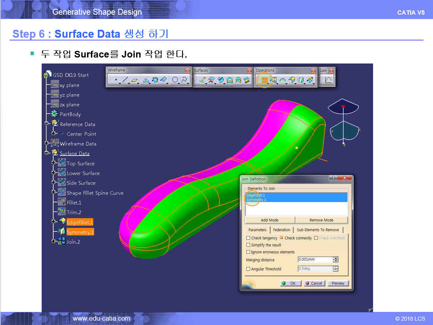Screen dimensions: 433x325
Task: Click the Law toolbar curve icon
Action: tap(328, 80)
